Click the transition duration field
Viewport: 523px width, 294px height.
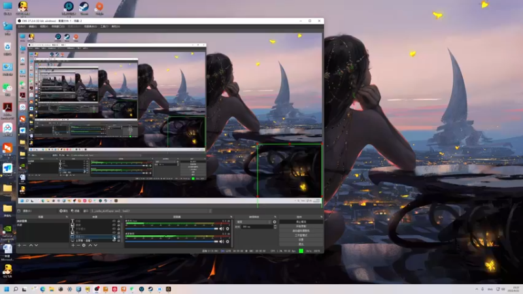257,227
